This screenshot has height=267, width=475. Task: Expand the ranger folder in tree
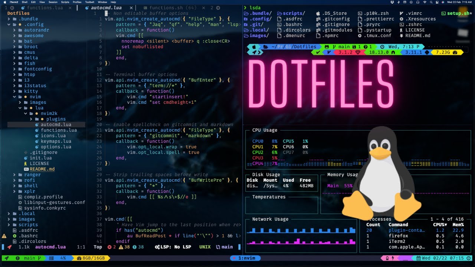click(15, 175)
